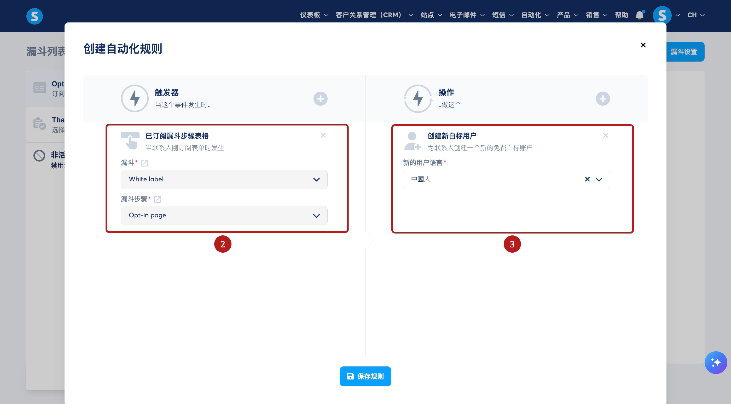Remove the 已订阅漏斗步骤表格 trigger
This screenshot has height=404, width=731.
323,135
